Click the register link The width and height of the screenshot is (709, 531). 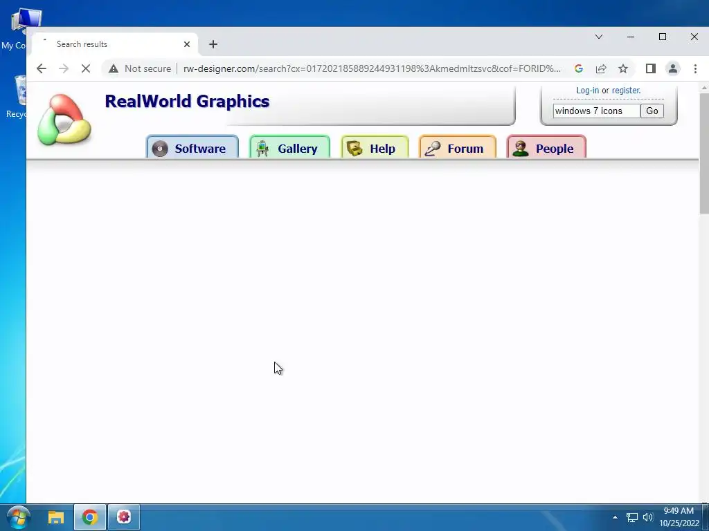626,91
